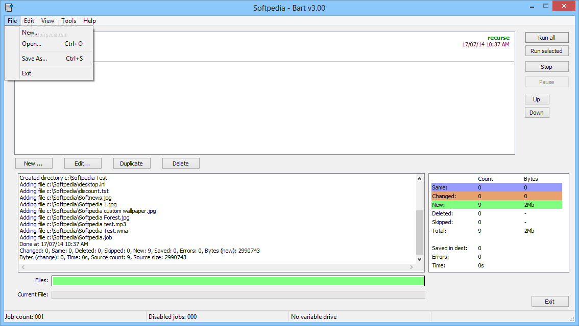This screenshot has height=326, width=579.
Task: Close the Bart window
Action: (564, 6)
